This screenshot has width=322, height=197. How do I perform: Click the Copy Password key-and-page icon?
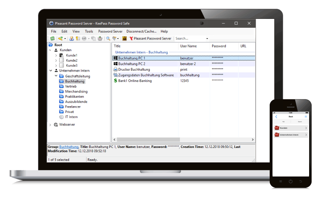coord(78,38)
